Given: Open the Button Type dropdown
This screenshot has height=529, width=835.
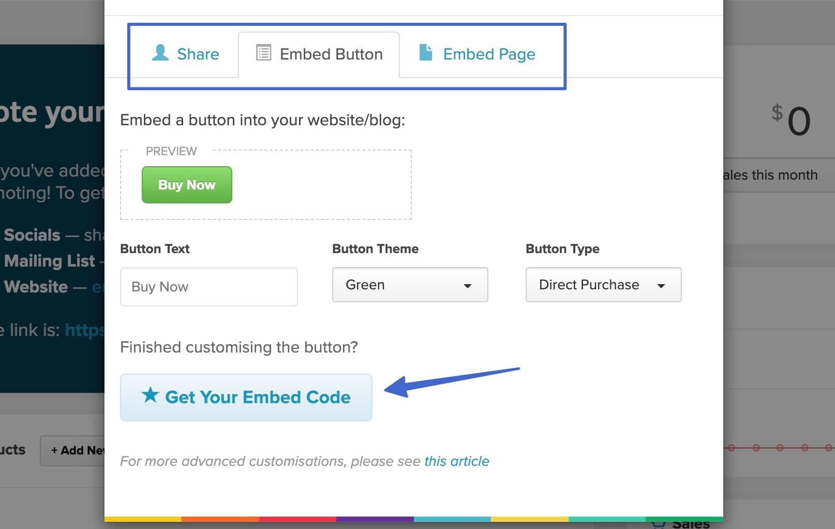Looking at the screenshot, I should tap(603, 285).
